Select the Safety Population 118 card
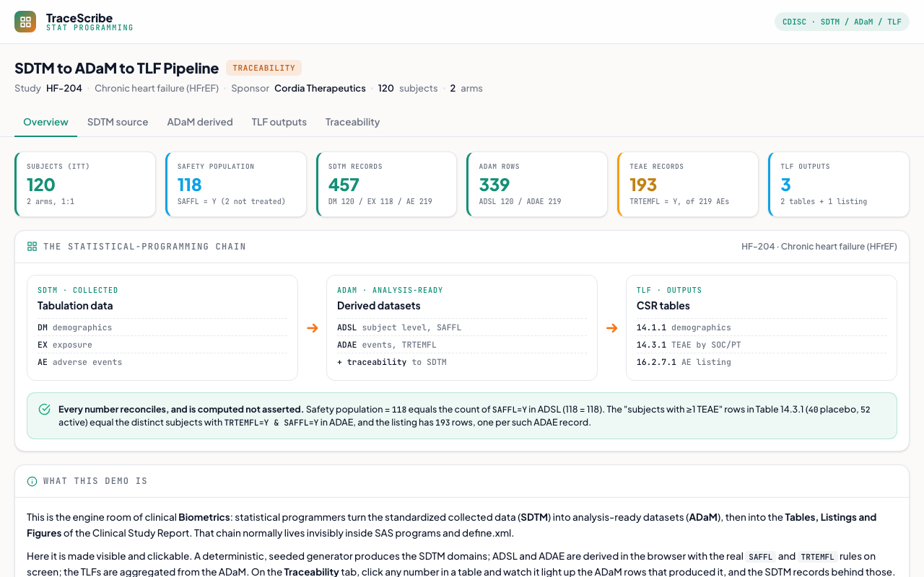Image resolution: width=924 pixels, height=577 pixels. click(x=236, y=184)
